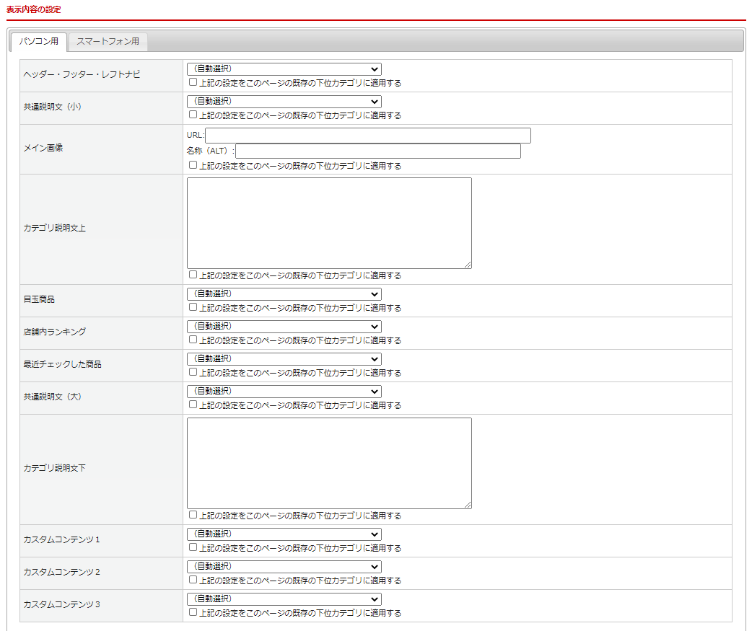The image size is (752, 631).
Task: Click inside the カテゴリ説明文上 text area
Action: [329, 223]
